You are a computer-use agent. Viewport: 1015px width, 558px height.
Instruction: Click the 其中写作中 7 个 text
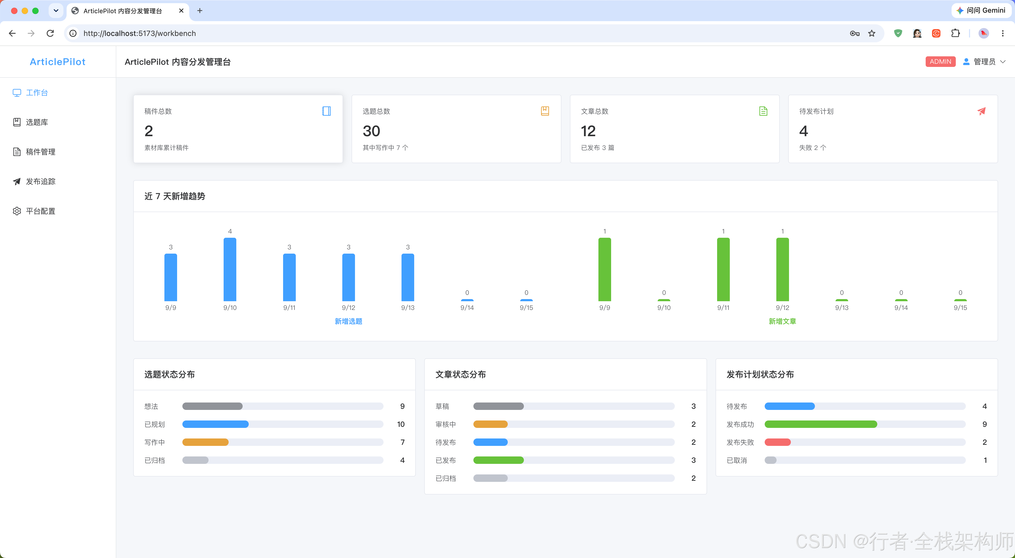385,148
